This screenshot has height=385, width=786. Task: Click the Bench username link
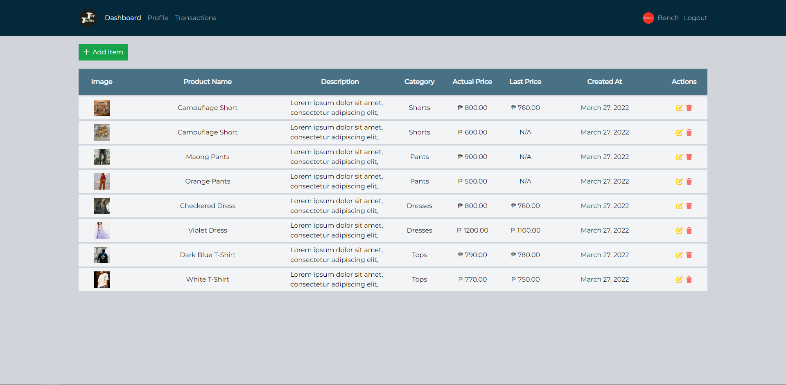click(668, 18)
